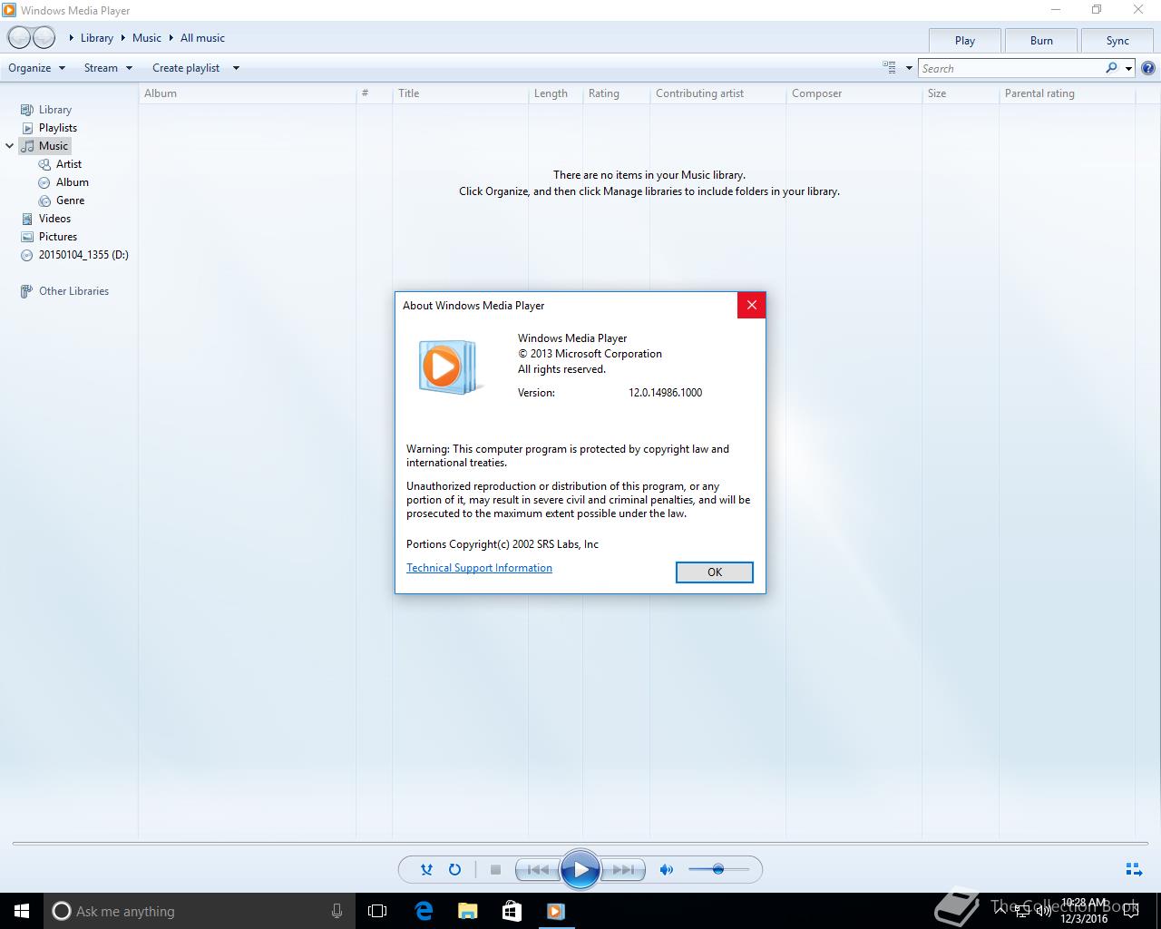Screen dimensions: 1161x929
Task: Switch to the Sync tab
Action: [x=1117, y=41]
